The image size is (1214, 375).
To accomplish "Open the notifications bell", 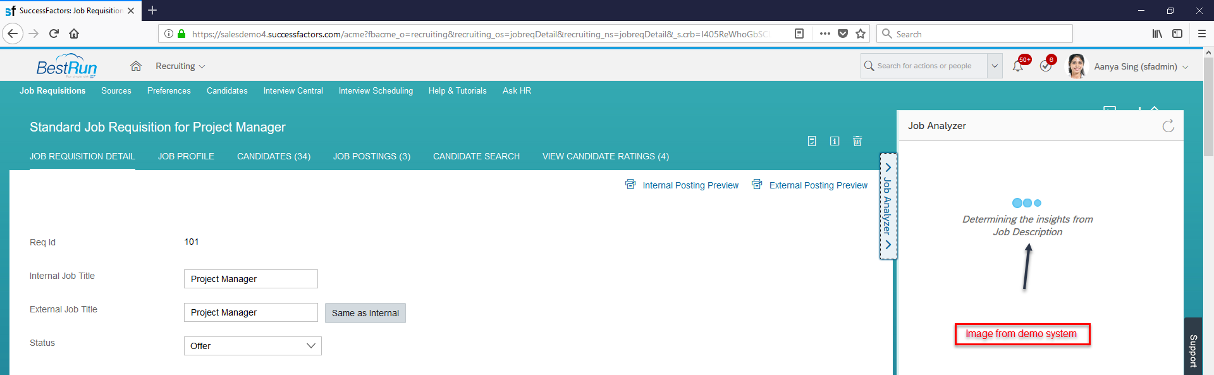I will tap(1019, 66).
